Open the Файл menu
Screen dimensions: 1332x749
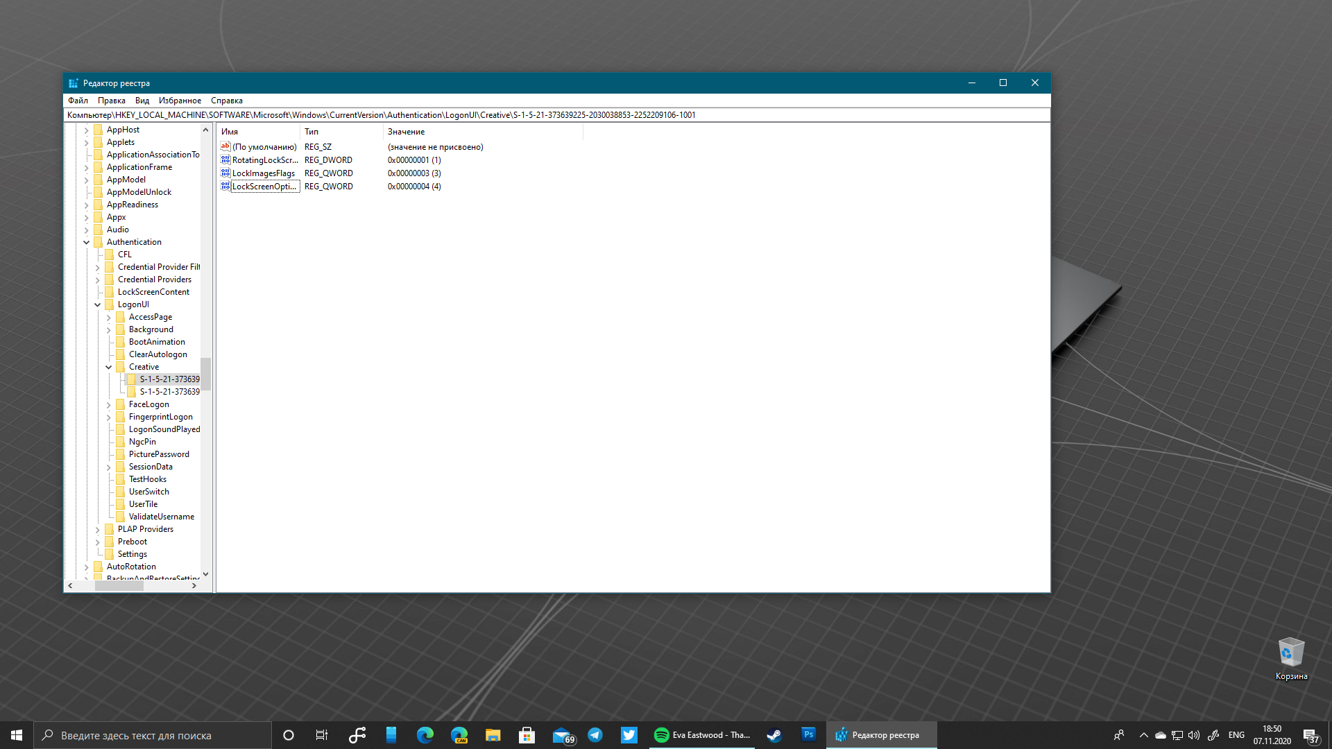coord(78,101)
